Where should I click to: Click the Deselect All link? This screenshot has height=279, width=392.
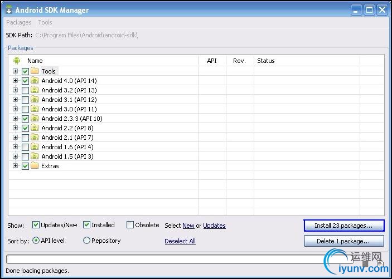click(180, 241)
